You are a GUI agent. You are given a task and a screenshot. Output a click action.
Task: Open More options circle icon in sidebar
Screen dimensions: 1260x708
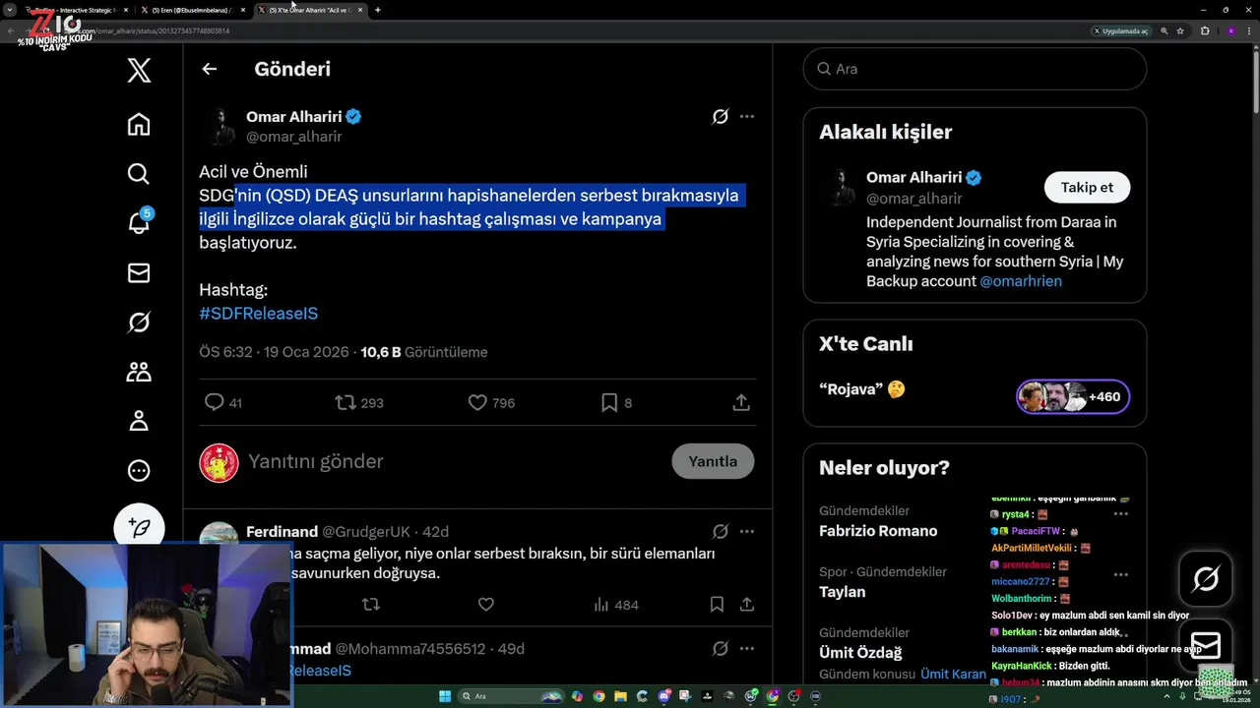point(139,471)
